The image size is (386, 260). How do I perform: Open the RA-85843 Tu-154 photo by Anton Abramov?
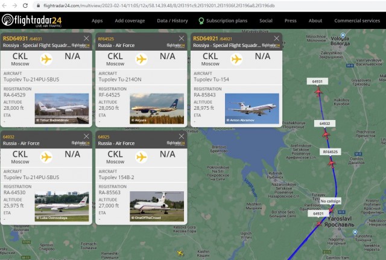[x=252, y=109]
